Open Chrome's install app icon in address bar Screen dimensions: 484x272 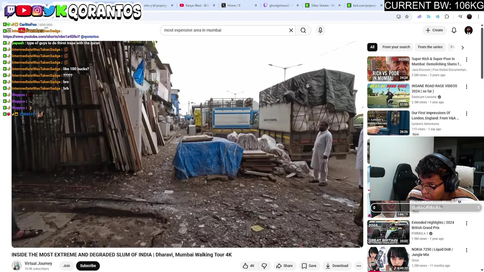(x=399, y=17)
